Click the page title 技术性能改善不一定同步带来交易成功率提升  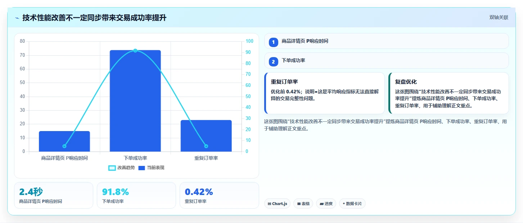pos(94,18)
